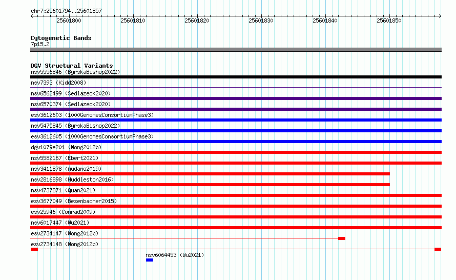
Task: Open esv3677049 (Besenbacher2015) label
Action: click(74, 201)
